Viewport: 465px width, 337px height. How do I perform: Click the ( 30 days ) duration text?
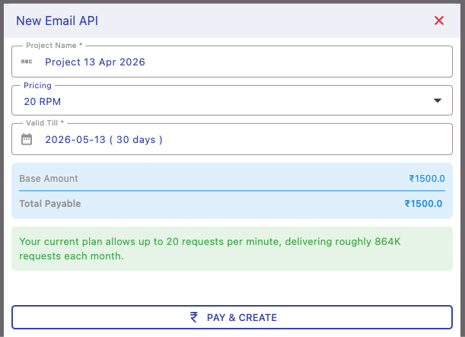(135, 139)
